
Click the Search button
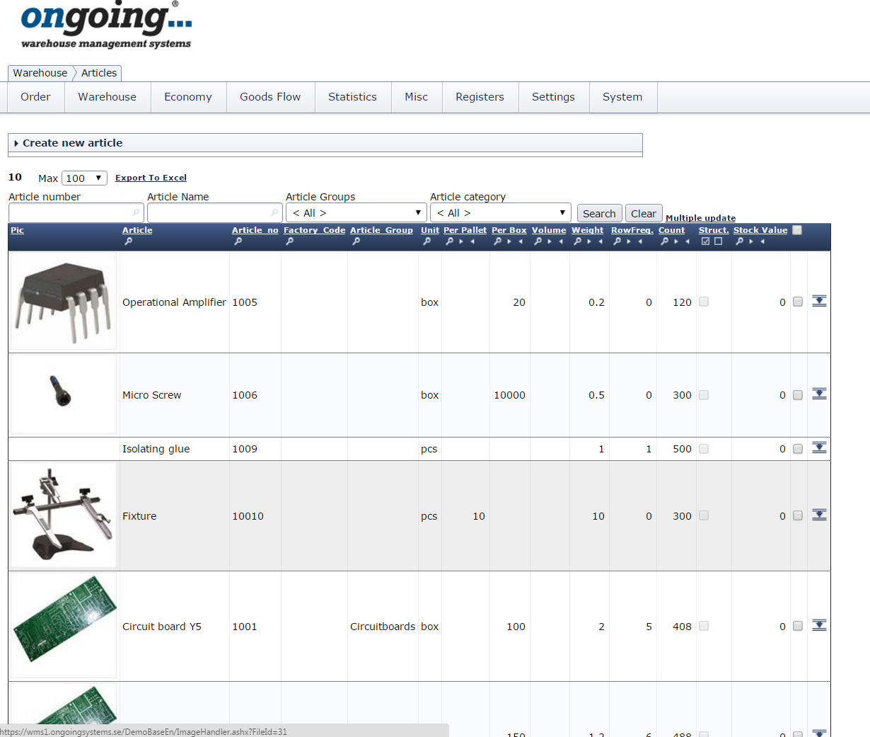tap(599, 213)
